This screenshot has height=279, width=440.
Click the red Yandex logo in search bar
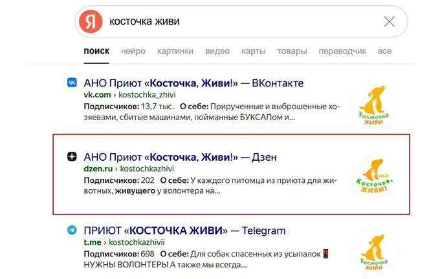pyautogui.click(x=91, y=21)
